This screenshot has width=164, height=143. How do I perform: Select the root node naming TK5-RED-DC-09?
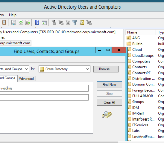[58, 32]
